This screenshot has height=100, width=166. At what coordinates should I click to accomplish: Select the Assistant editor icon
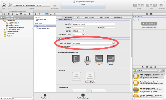point(139,5)
